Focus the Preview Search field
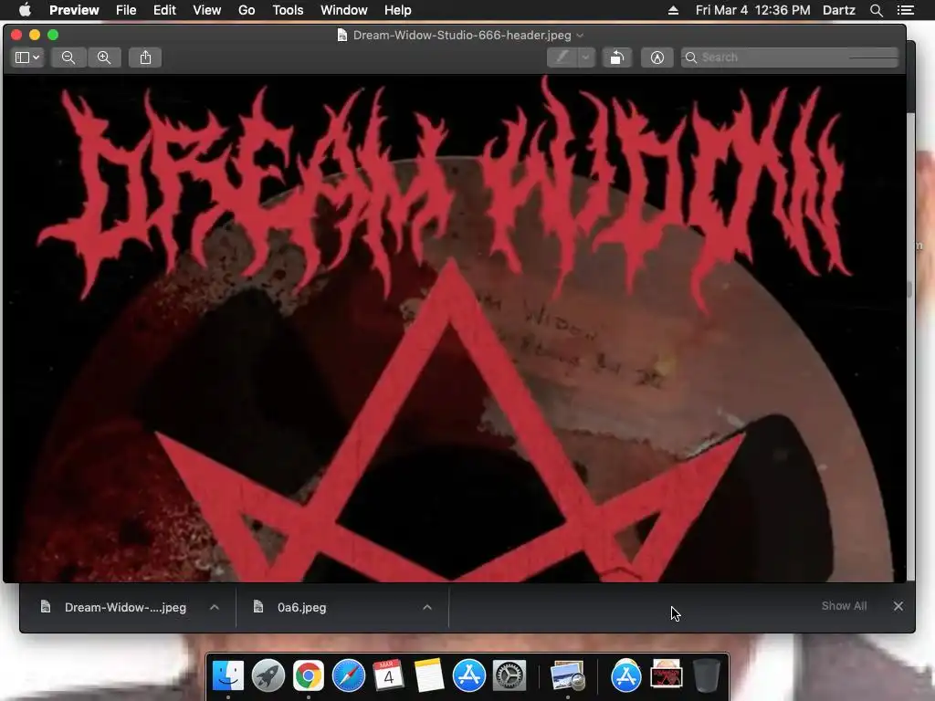Viewport: 935px width, 701px height. pos(790,58)
